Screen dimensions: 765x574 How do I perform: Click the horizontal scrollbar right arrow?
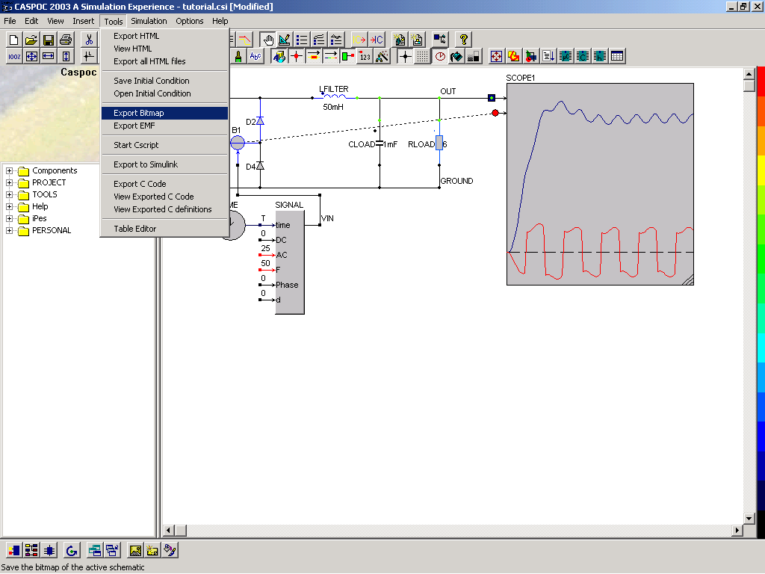737,530
